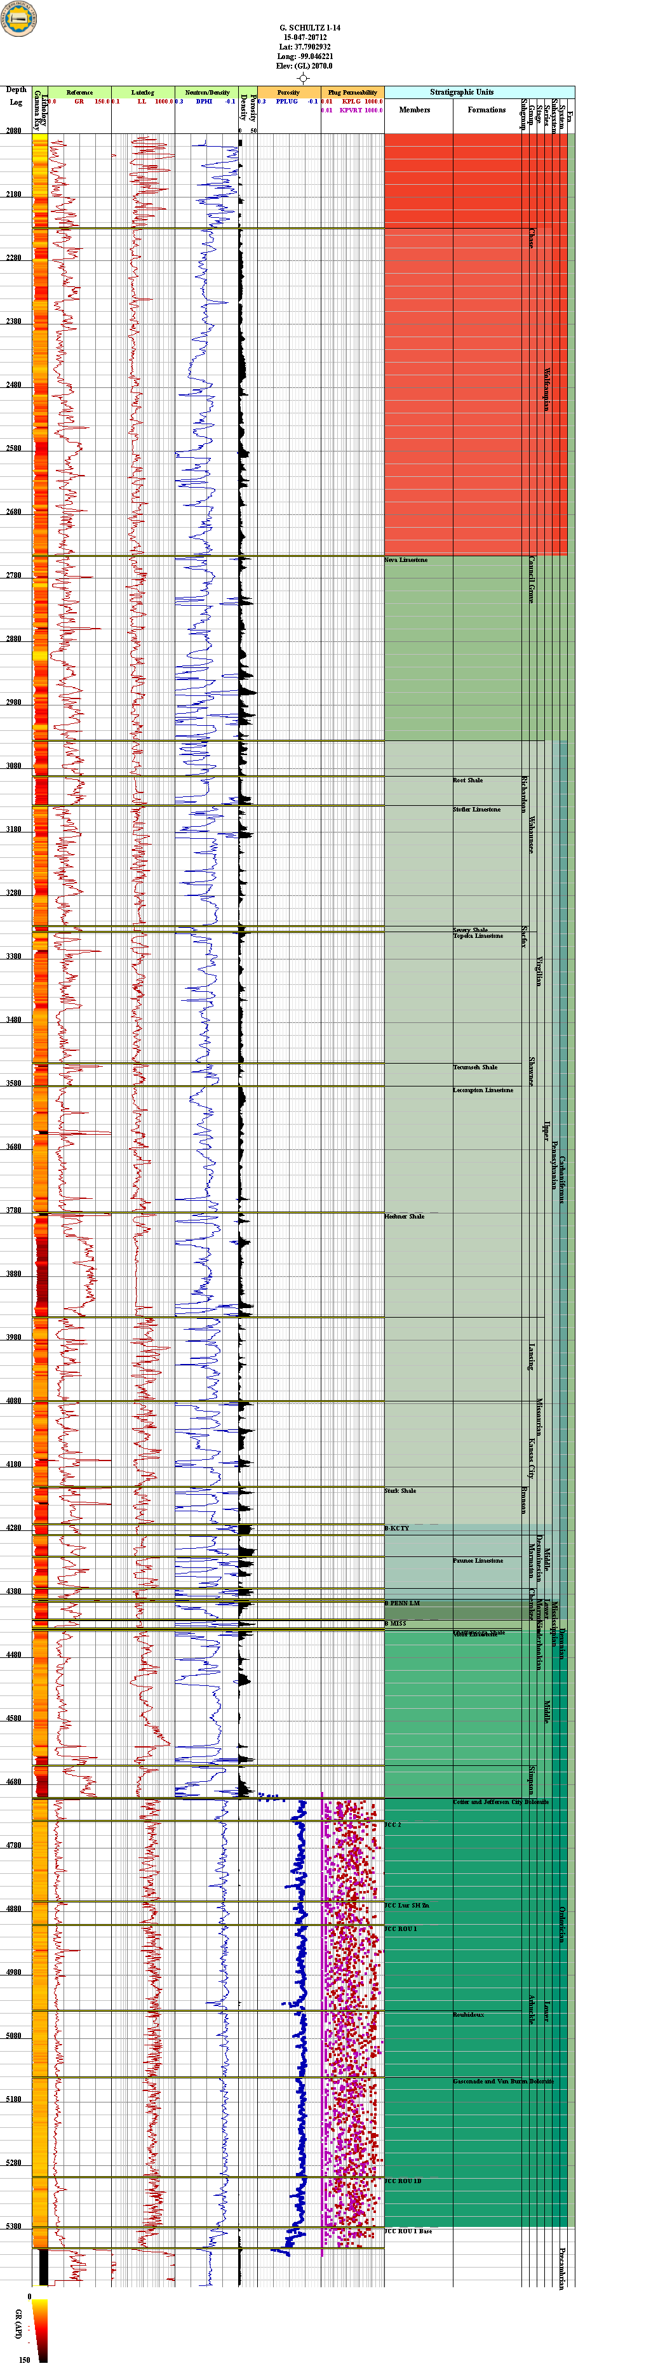This screenshot has height=2366, width=651.
Task: Open the Plug Permeability track header
Action: 352,93
